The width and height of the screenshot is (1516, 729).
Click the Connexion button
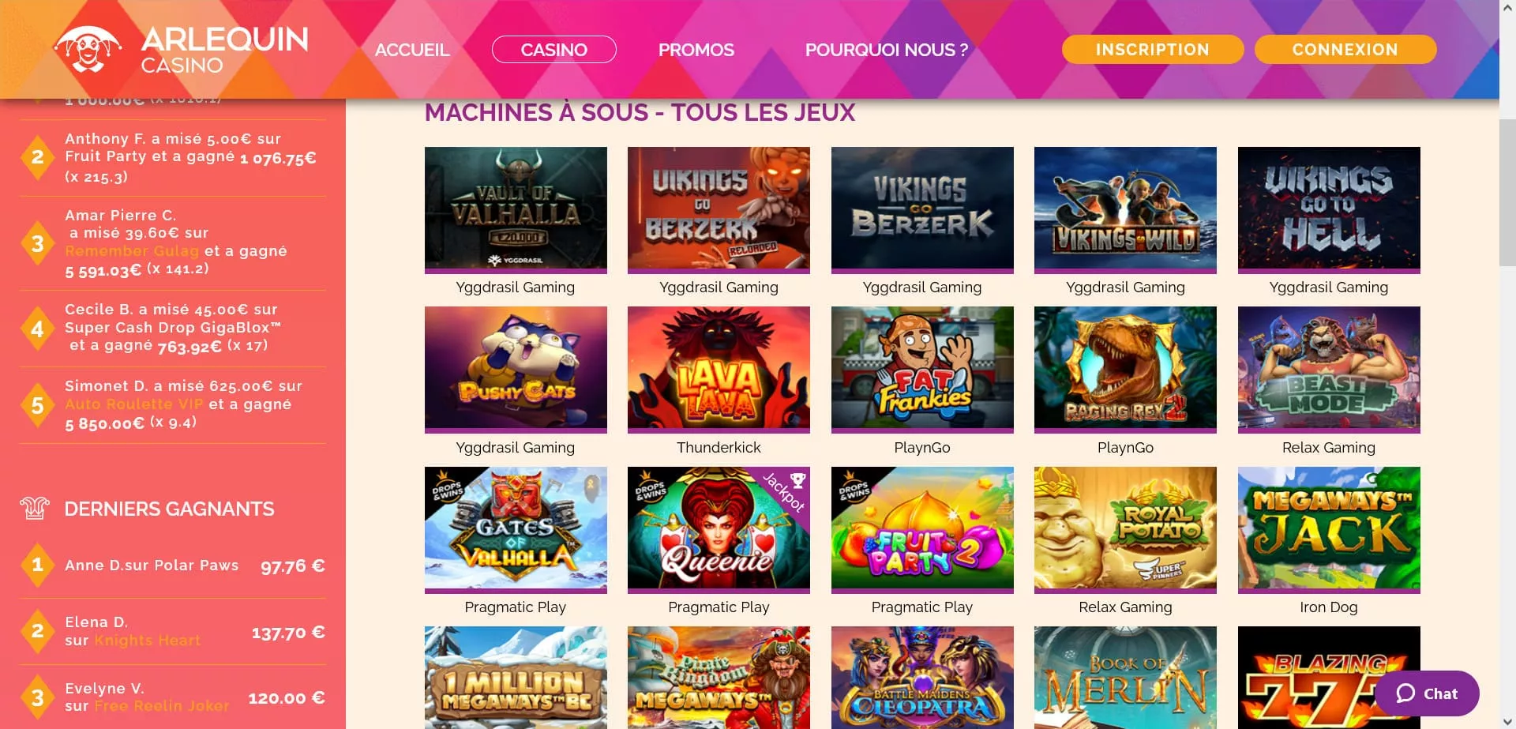point(1345,50)
